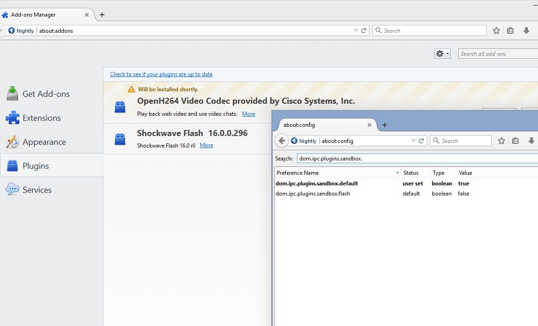
Task: Select the dom.ipc.plugins.sandbox.flash preference row
Action: coord(406,194)
